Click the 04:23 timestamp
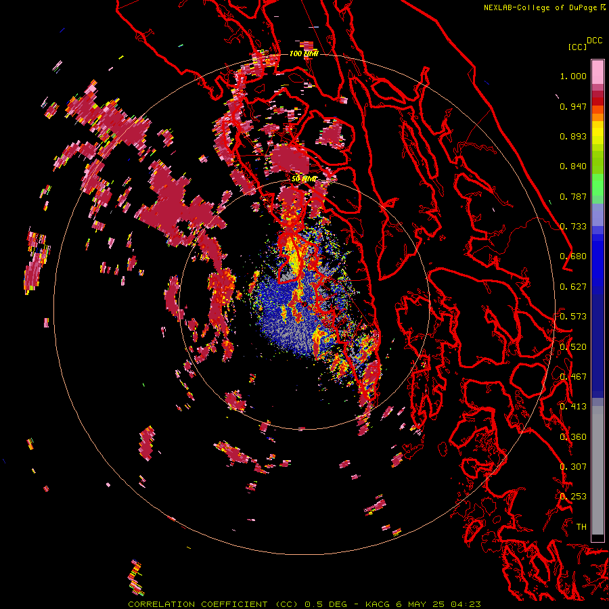Screen dimensions: 609x609 [x=466, y=604]
